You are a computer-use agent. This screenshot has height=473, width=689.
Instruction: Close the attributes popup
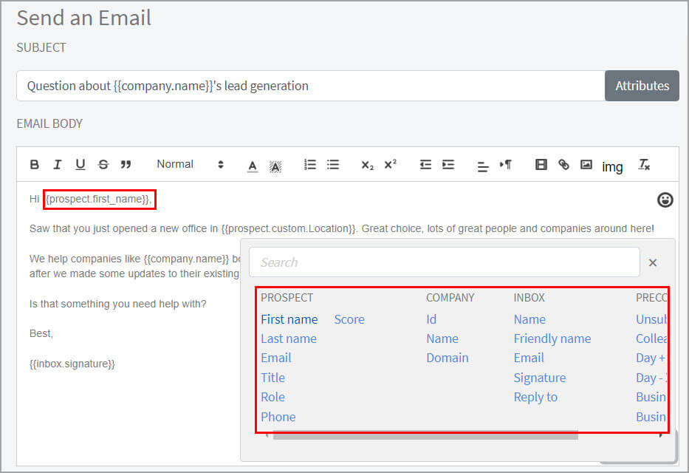coord(653,262)
